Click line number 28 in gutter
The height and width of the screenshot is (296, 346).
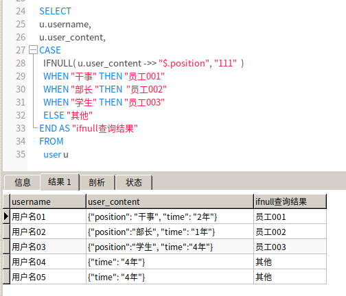click(x=21, y=63)
